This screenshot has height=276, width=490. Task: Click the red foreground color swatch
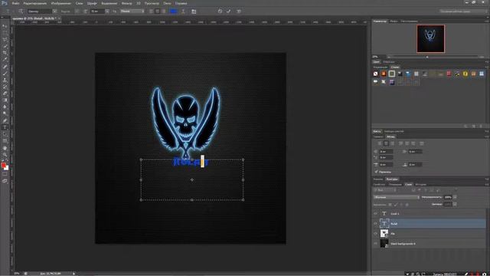pyautogui.click(x=3, y=165)
